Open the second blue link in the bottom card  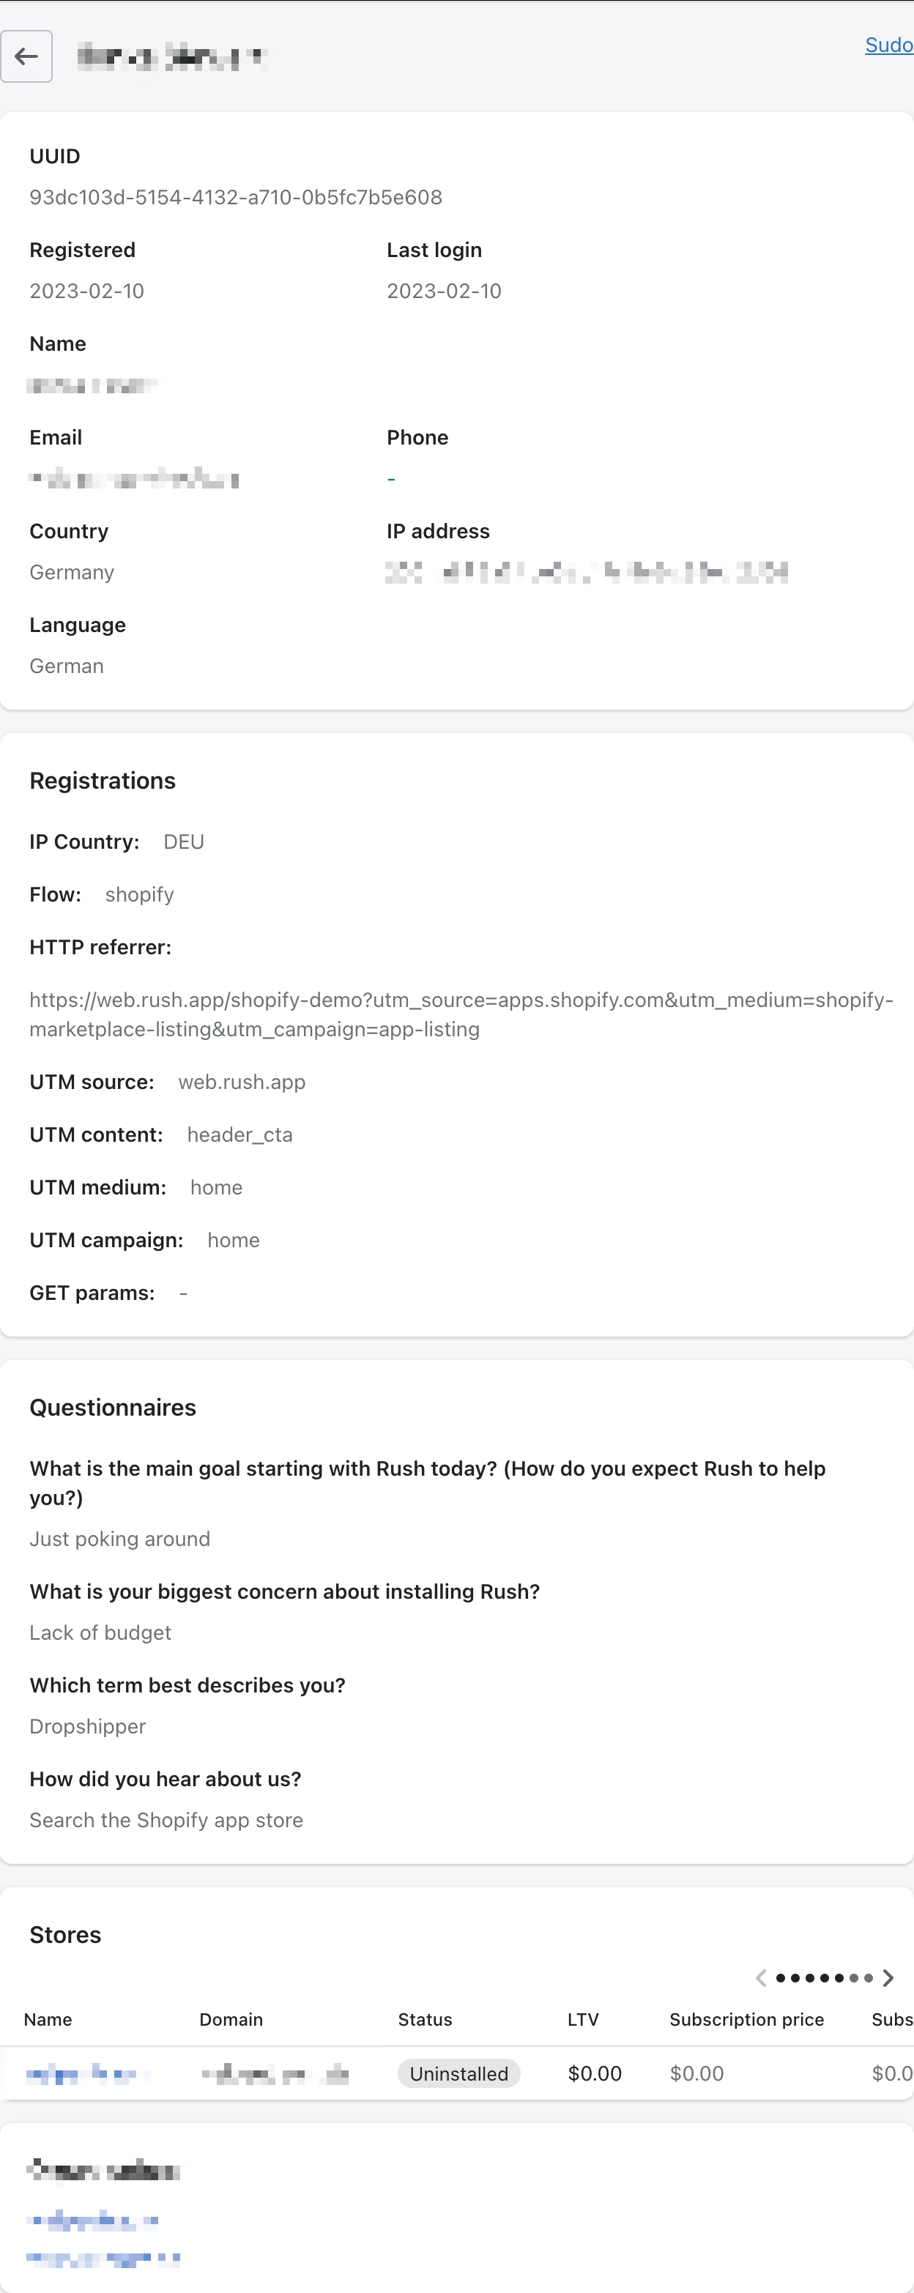[103, 2257]
